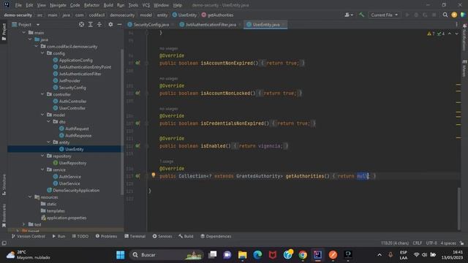Screen dimensions: 468x263
Task: Open the File menu
Action: [x=18, y=5]
